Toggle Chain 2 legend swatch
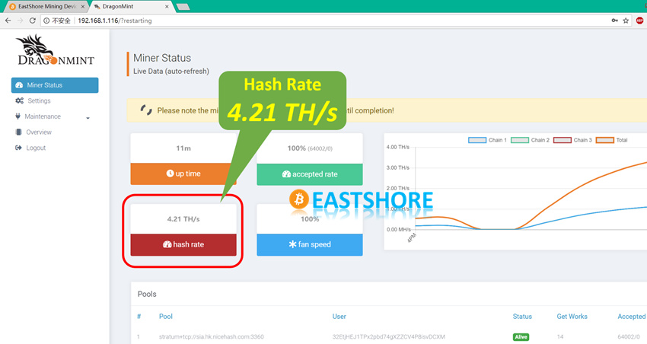The height and width of the screenshot is (344, 647). (520, 140)
